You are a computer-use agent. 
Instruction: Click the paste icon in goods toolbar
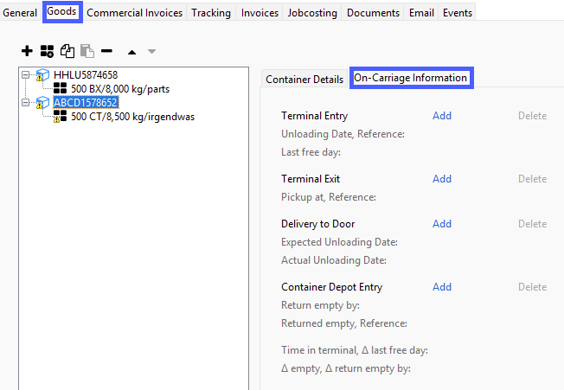87,52
